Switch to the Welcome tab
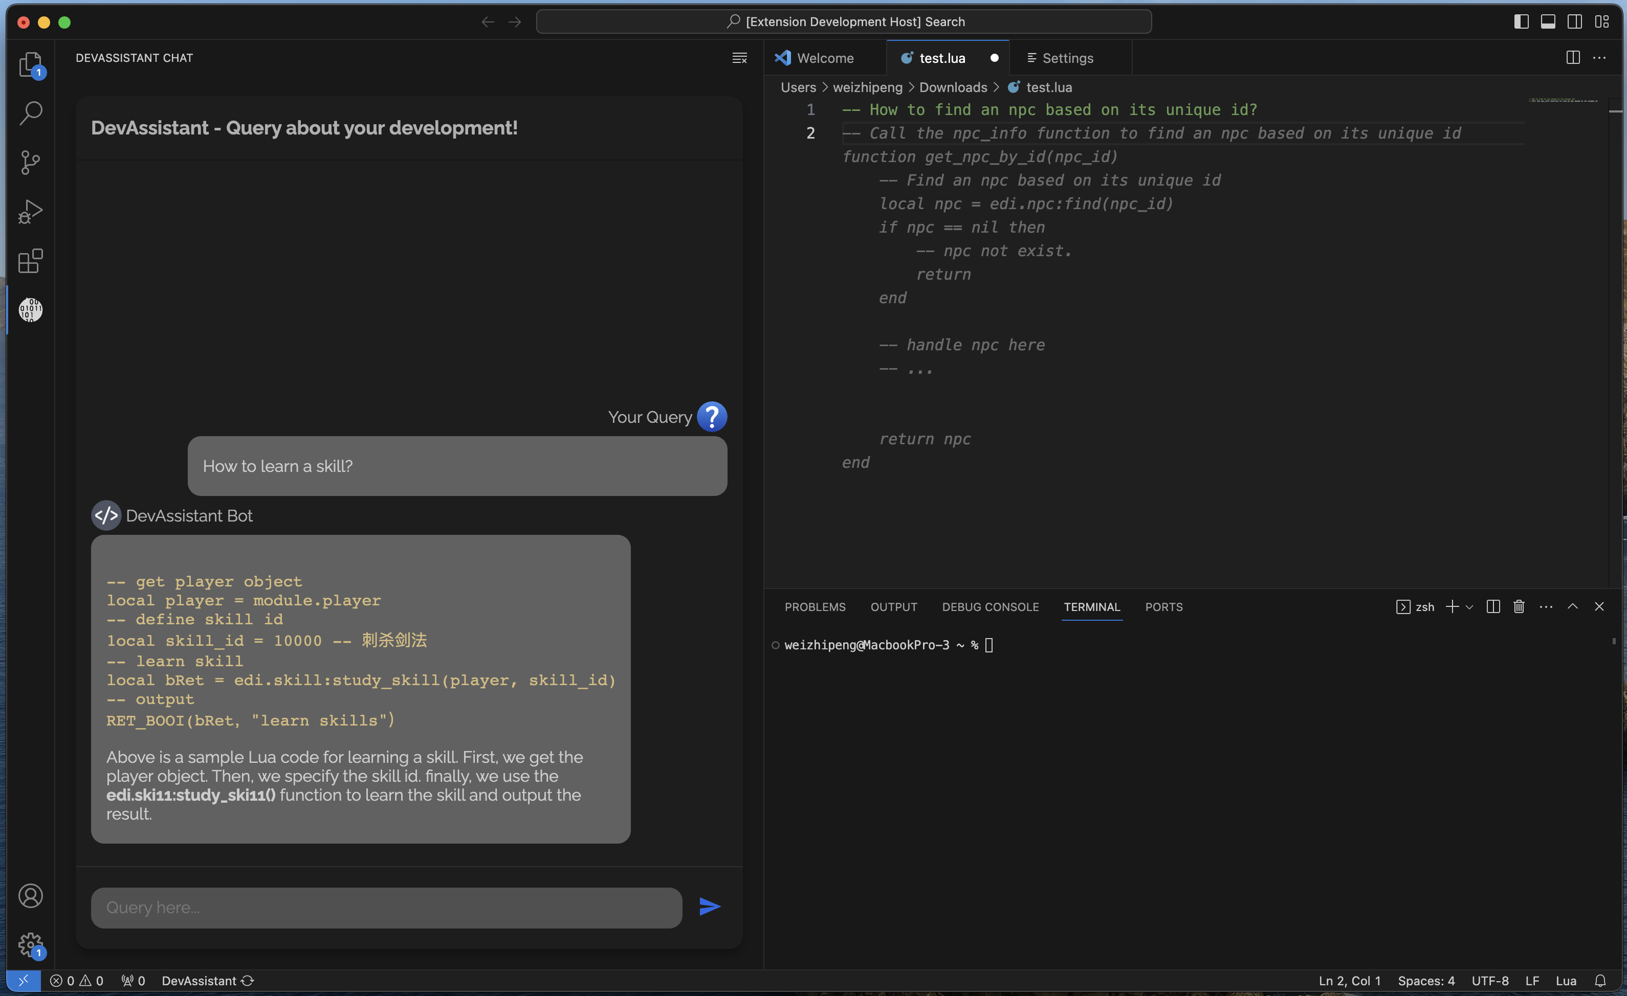 (825, 58)
